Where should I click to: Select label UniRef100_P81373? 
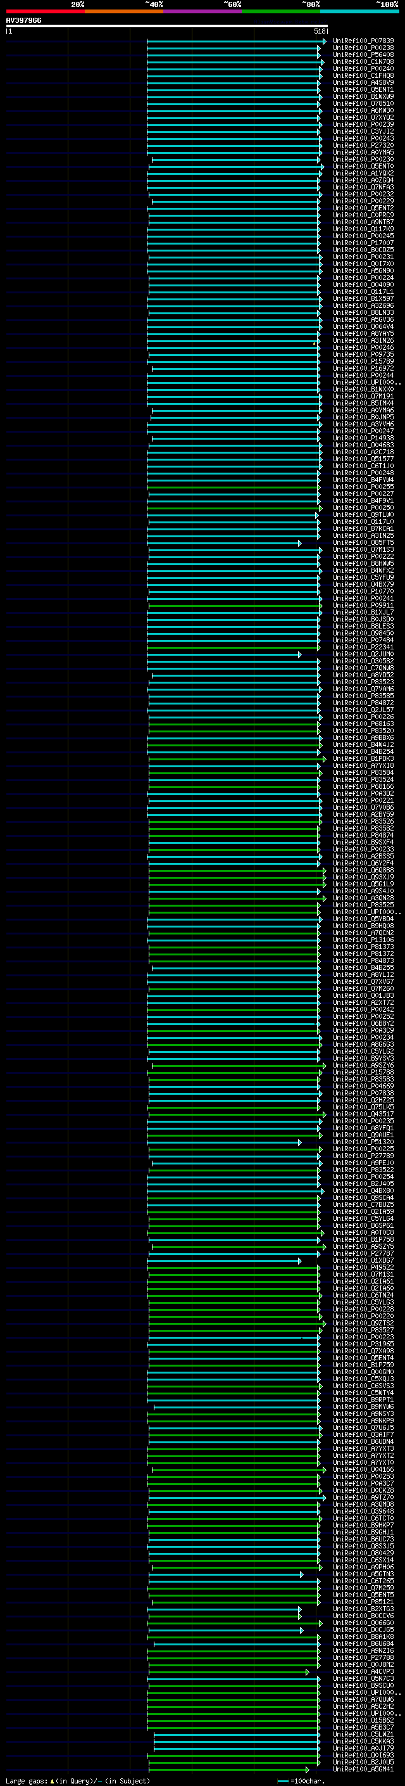click(363, 947)
